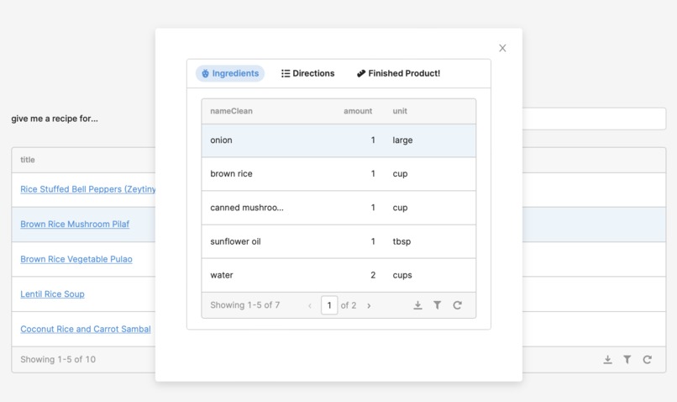The height and width of the screenshot is (402, 677).
Task: Filter the recipes table
Action: (627, 360)
